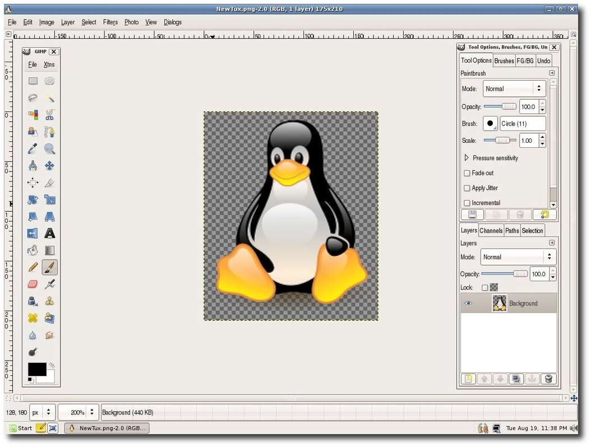Viewport: 591px width, 447px height.
Task: Open the 200% zoom level dropdown
Action: (79, 412)
